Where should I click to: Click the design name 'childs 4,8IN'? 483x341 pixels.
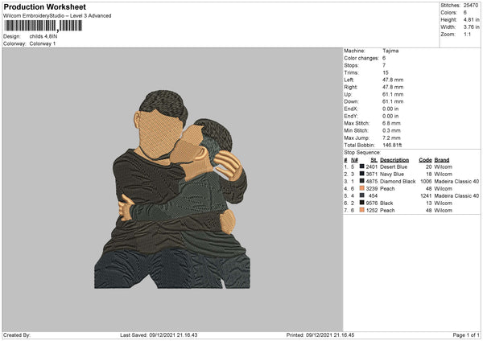click(43, 36)
